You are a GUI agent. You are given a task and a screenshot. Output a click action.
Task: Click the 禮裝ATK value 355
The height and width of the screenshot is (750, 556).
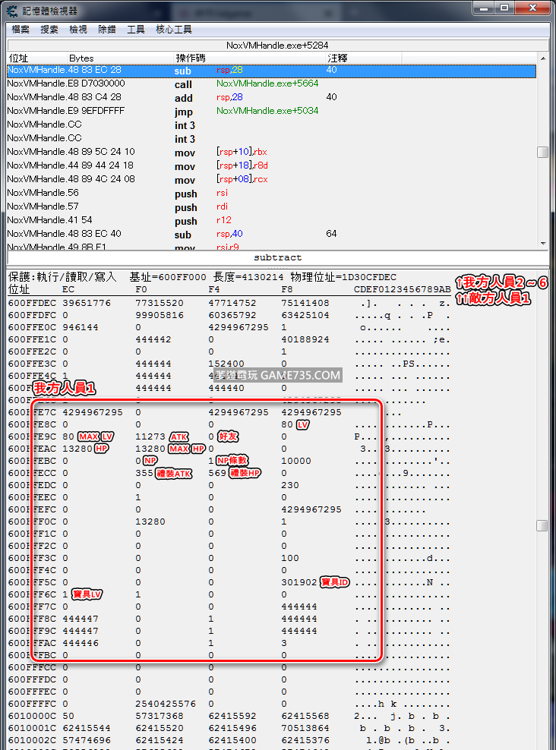pyautogui.click(x=144, y=473)
